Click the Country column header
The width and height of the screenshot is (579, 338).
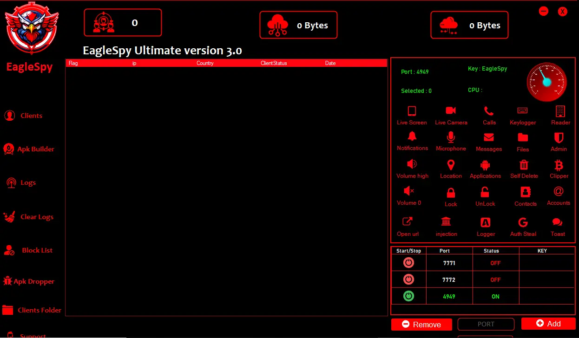[x=205, y=63]
